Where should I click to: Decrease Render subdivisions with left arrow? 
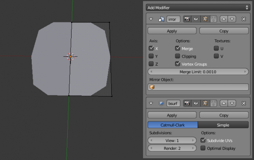click(151, 148)
